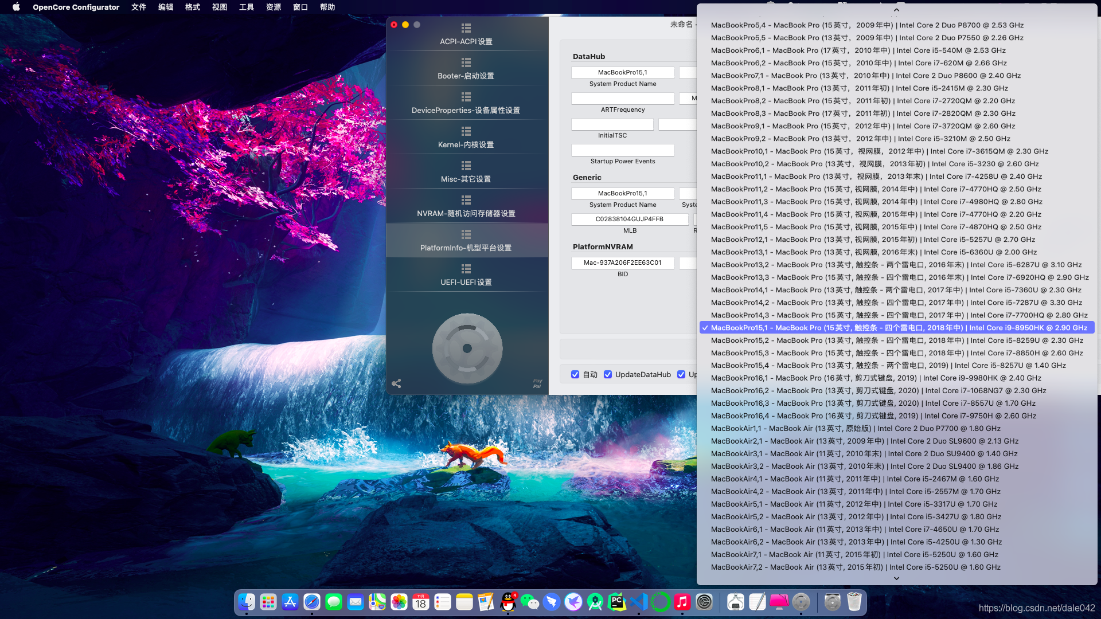Screen dimensions: 1101x619
Task: Open the Trash in the Dock
Action: click(x=854, y=602)
